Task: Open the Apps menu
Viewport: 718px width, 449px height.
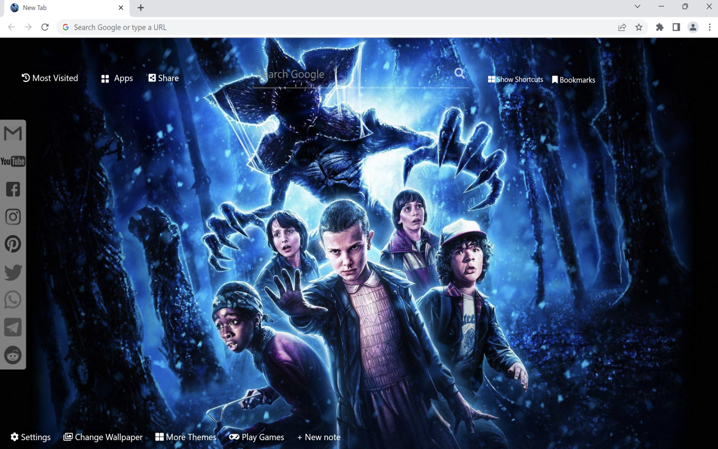Action: [117, 79]
